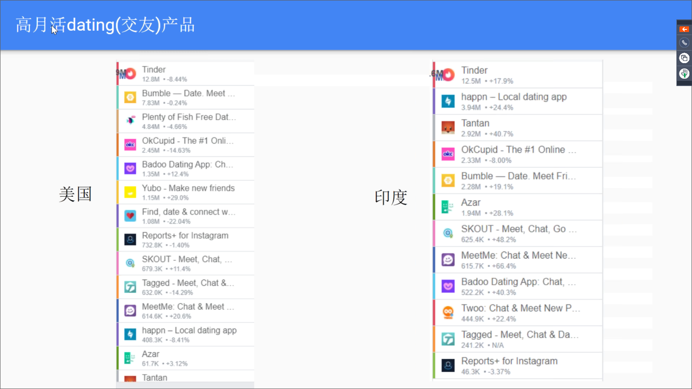
Task: Click the orange back arrow button
Action: tap(684, 29)
